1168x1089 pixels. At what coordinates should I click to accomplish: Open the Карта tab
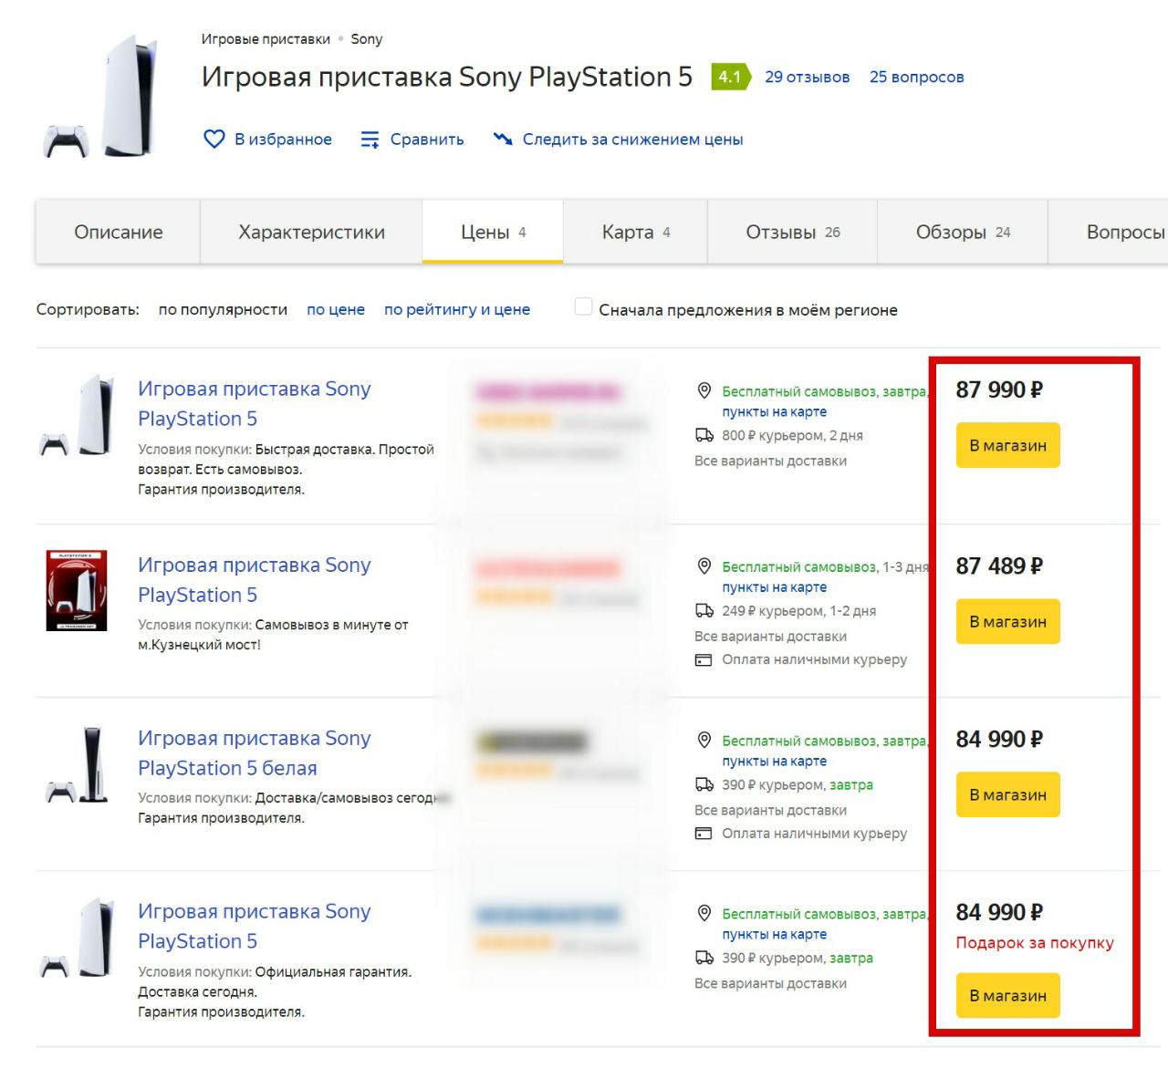[635, 232]
